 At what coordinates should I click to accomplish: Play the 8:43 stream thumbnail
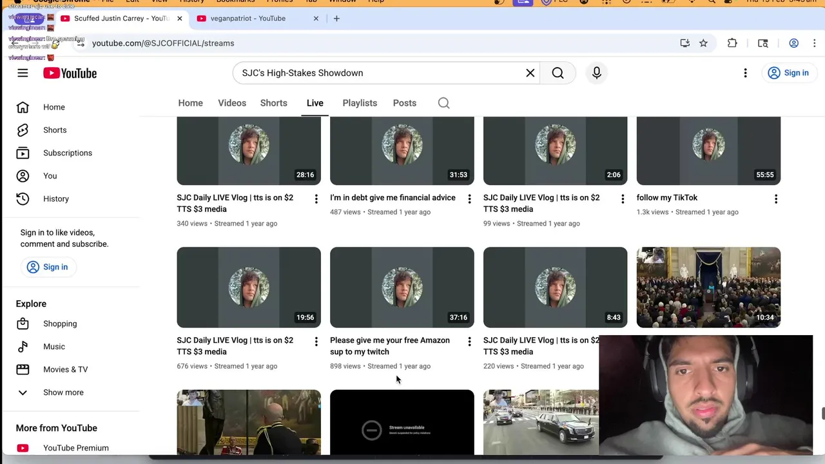coord(556,287)
